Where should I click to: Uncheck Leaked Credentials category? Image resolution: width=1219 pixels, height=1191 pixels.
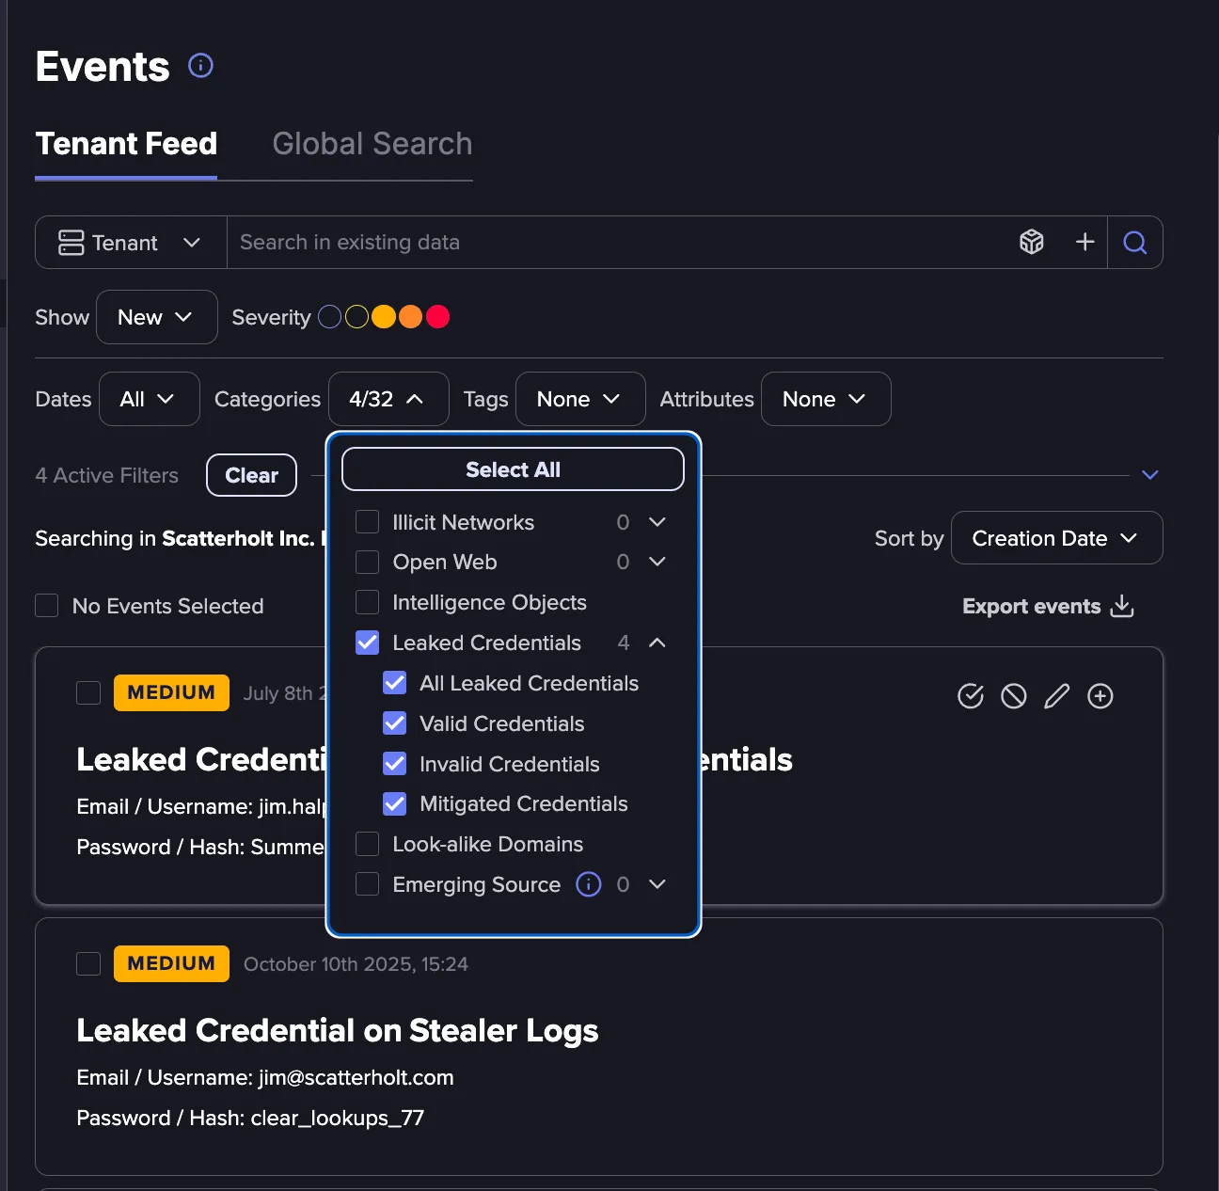368,643
